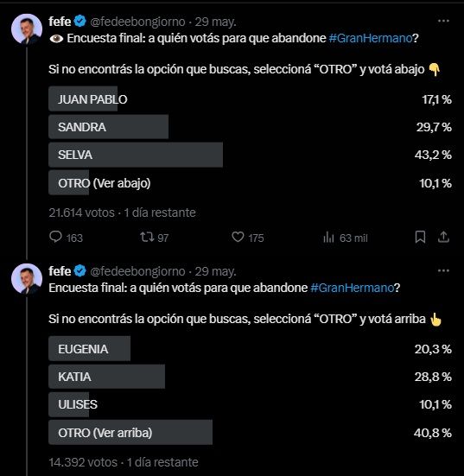
Task: Open #GranHermano hashtag in first tweet
Action: pyautogui.click(x=370, y=38)
